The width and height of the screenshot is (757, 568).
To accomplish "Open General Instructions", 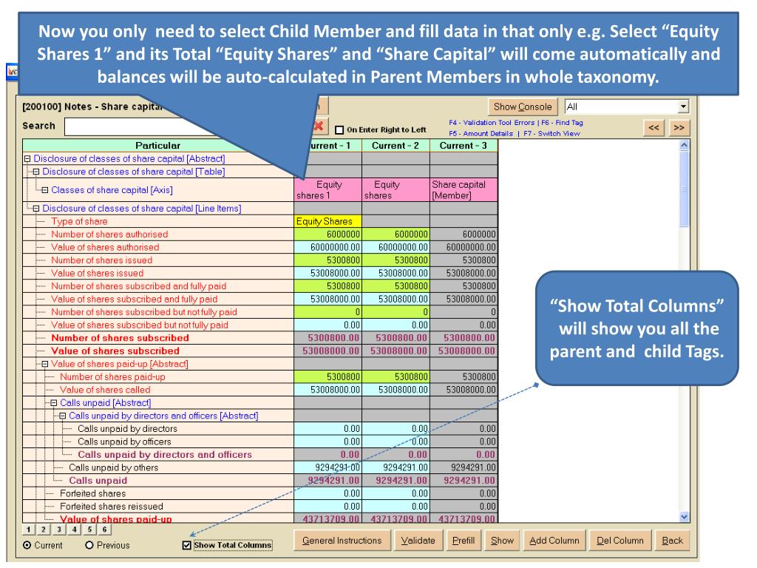I will pos(342,541).
